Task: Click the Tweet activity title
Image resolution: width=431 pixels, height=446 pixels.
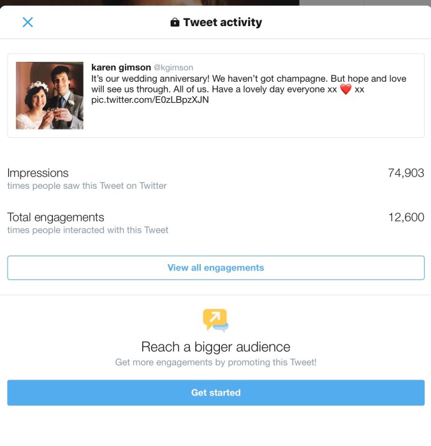Action: [x=222, y=22]
